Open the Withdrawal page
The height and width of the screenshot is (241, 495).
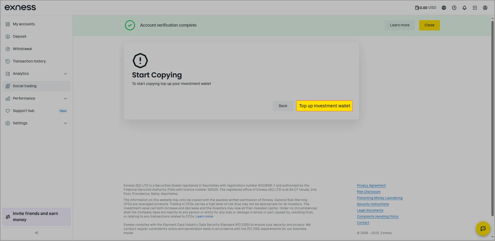36,49
